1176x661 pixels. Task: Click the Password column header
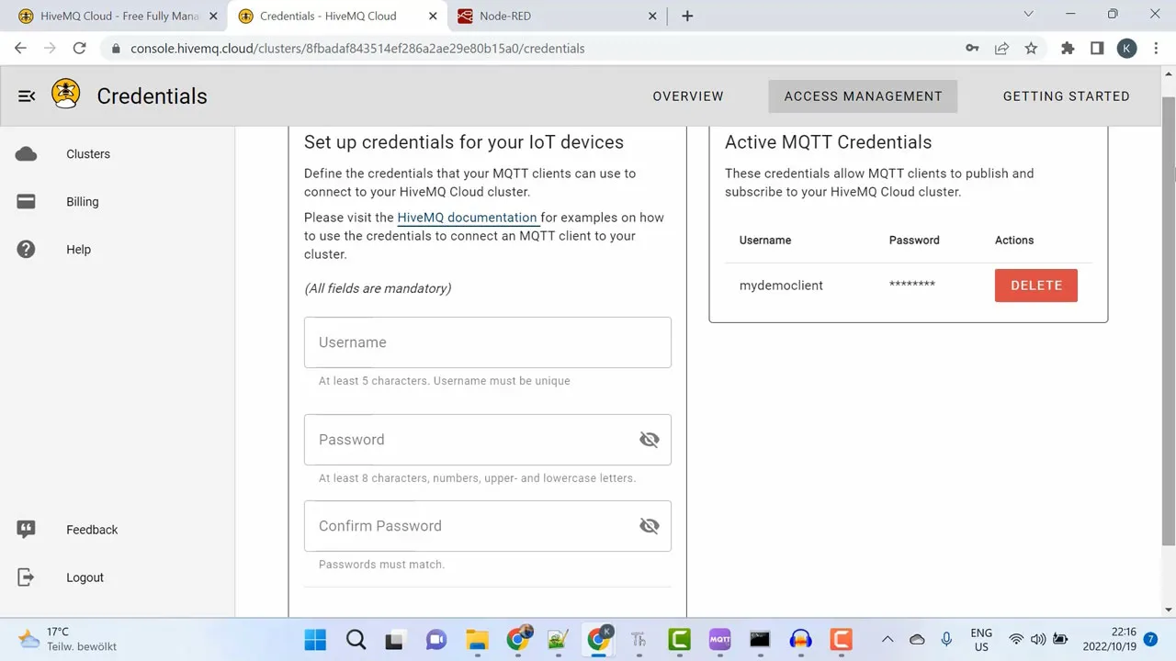click(x=914, y=241)
